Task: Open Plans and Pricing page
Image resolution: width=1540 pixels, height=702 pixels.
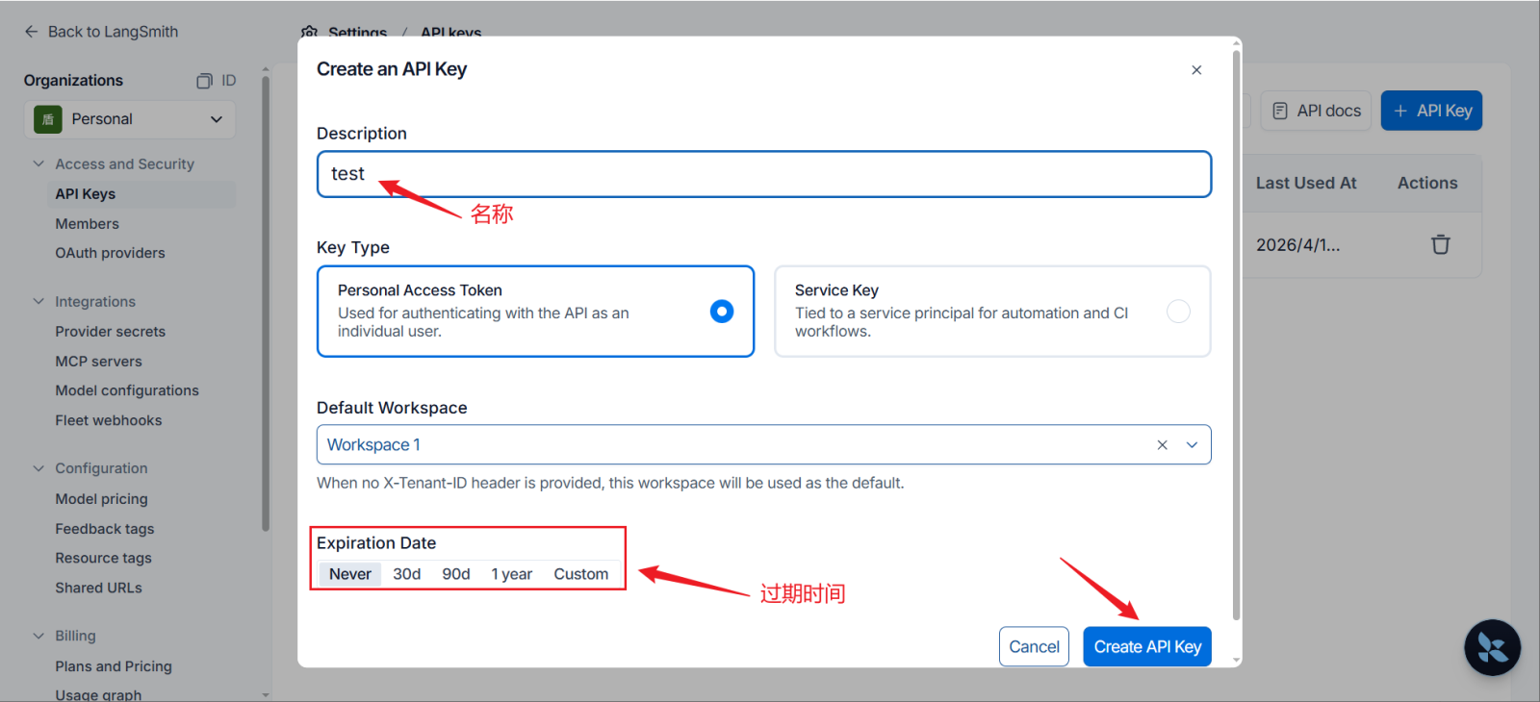Action: pos(114,666)
